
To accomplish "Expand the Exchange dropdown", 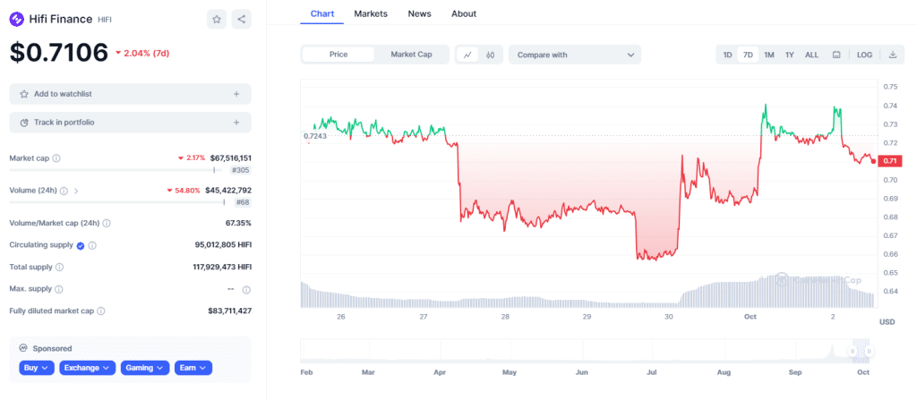I will tap(87, 368).
